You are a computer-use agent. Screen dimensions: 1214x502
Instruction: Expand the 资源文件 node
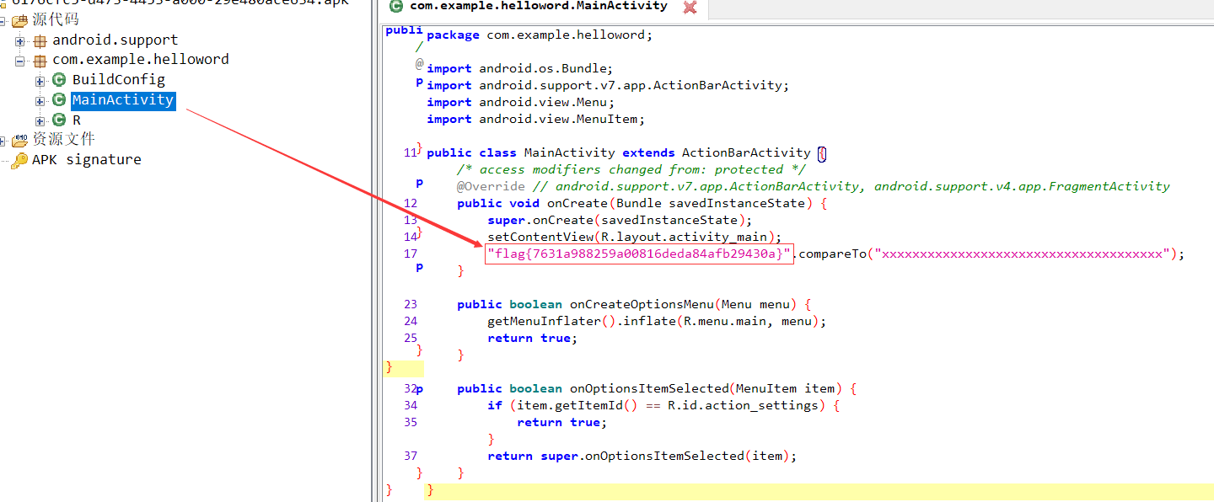(x=4, y=142)
